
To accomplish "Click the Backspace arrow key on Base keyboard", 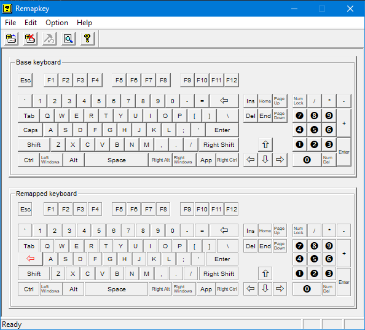I will point(224,101).
